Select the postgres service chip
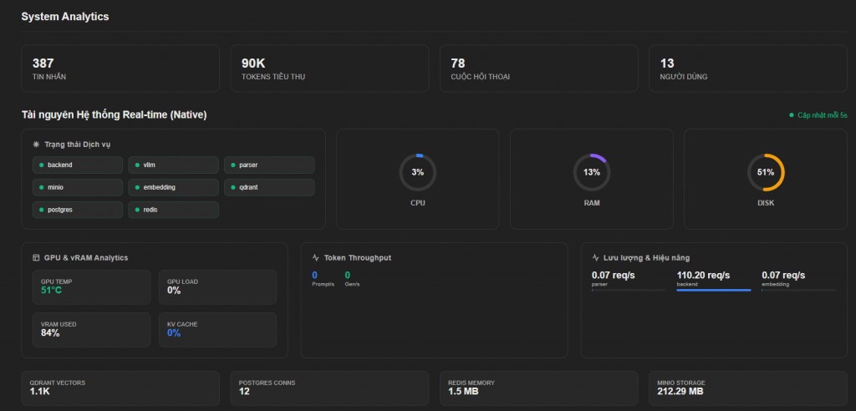Screen dimensions: 856x411 [x=78, y=210]
